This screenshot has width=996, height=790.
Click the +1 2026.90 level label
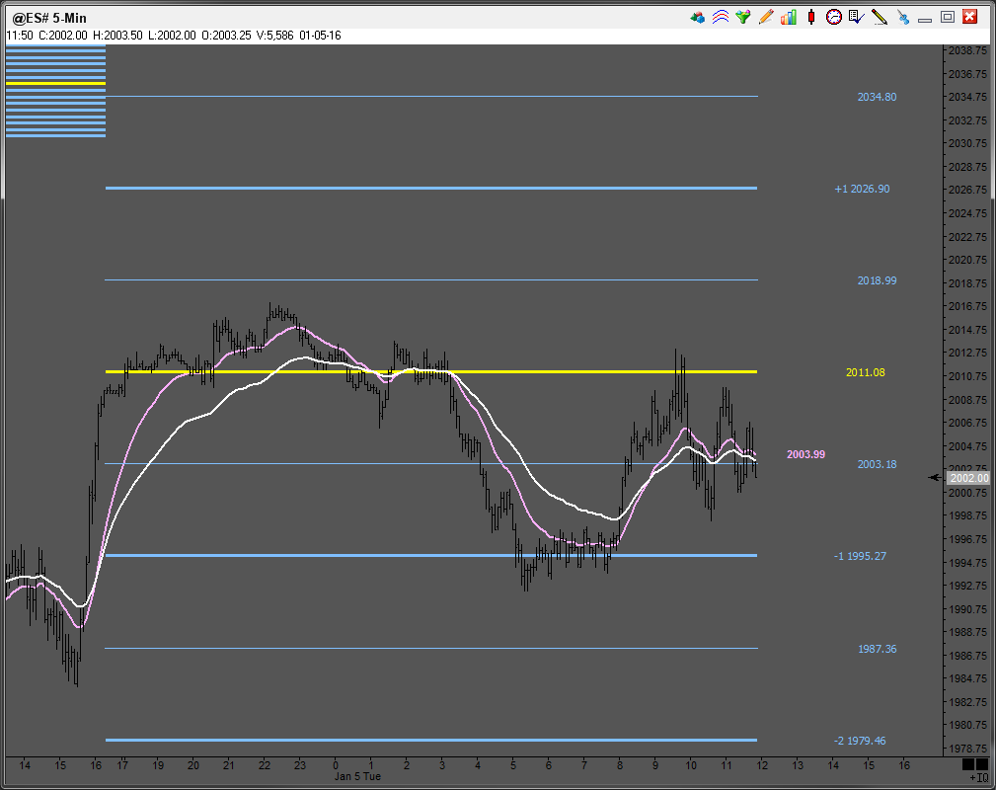[862, 189]
